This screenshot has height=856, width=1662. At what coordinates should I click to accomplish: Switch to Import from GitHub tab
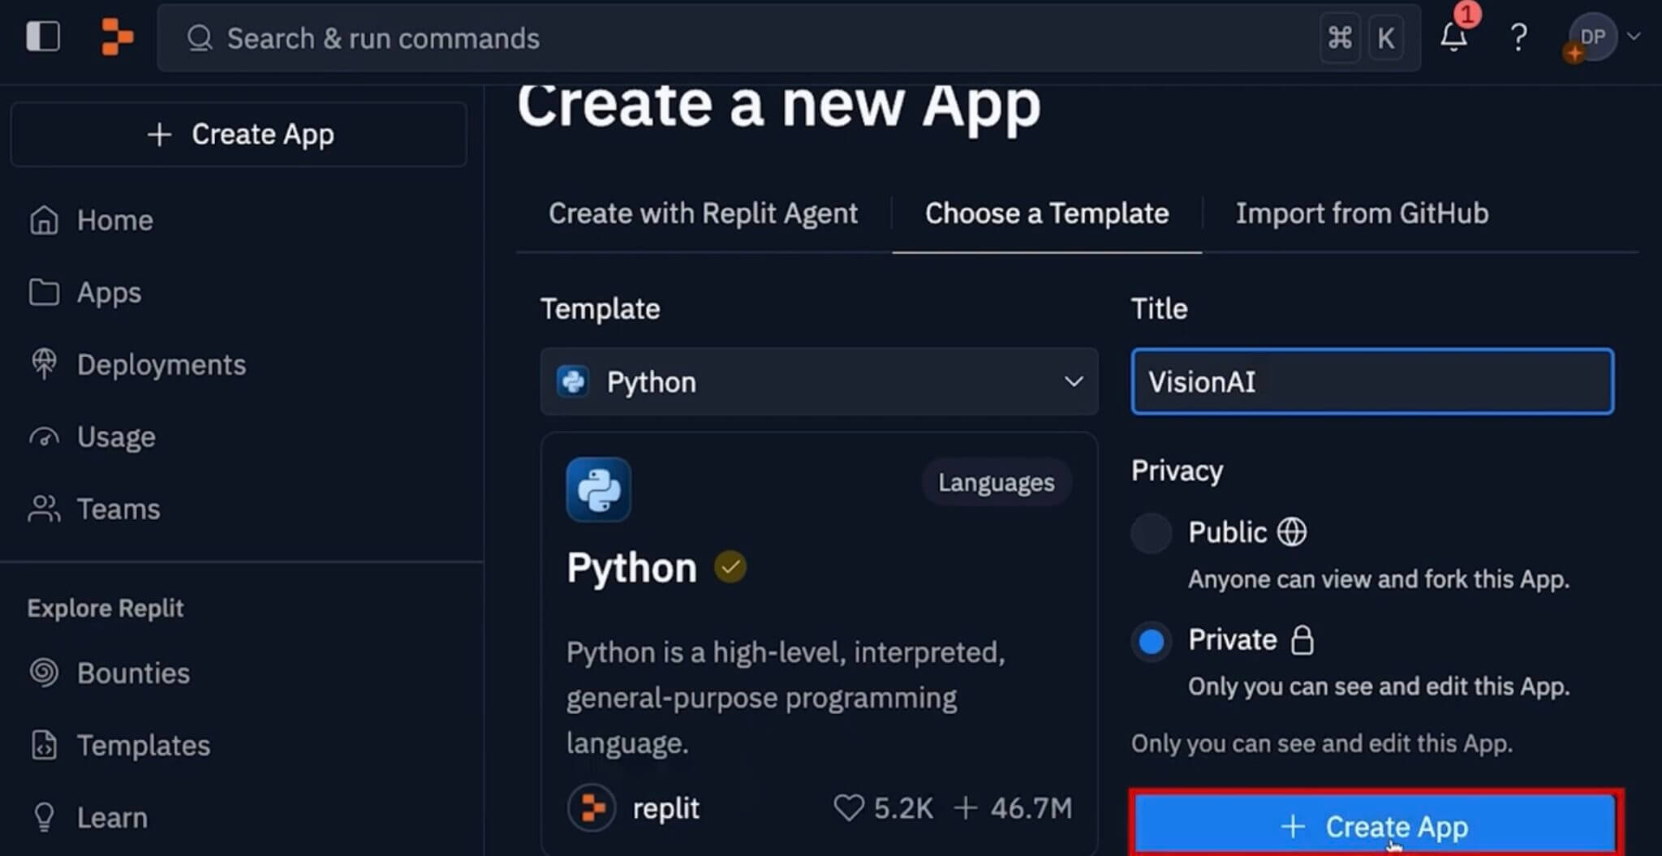click(x=1362, y=213)
